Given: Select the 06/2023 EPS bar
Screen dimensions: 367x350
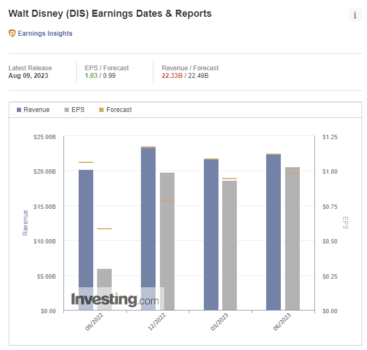Looking at the screenshot, I should point(292,239).
